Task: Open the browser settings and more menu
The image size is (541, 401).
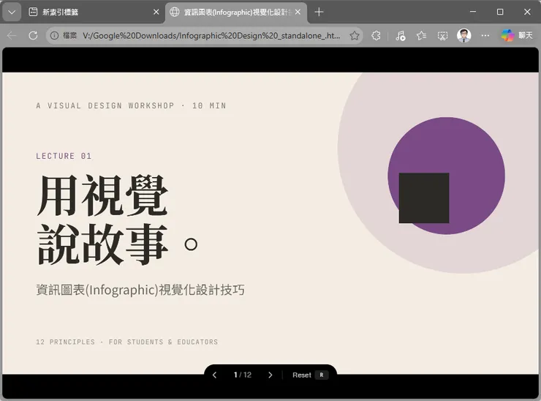Action: (485, 35)
